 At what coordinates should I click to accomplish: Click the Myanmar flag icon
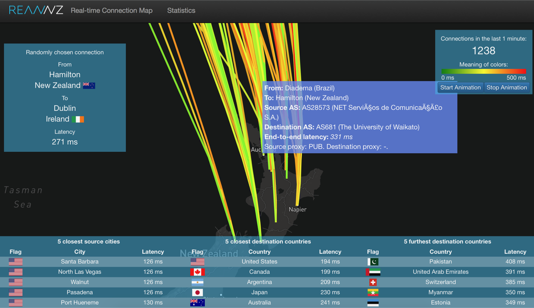point(373,292)
